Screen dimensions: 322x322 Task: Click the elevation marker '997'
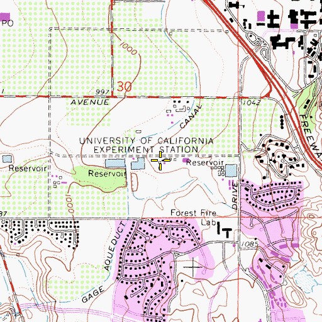[x=103, y=92]
